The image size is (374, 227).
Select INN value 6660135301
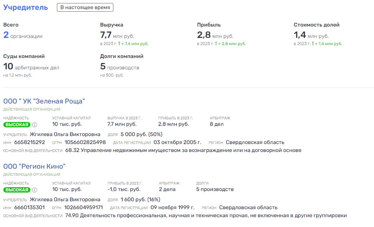29,207
